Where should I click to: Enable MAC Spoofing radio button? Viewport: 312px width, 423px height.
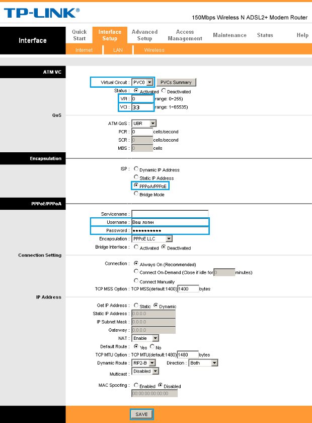click(x=135, y=386)
